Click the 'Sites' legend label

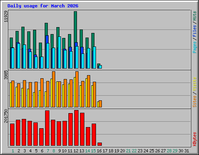pyautogui.click(x=195, y=102)
